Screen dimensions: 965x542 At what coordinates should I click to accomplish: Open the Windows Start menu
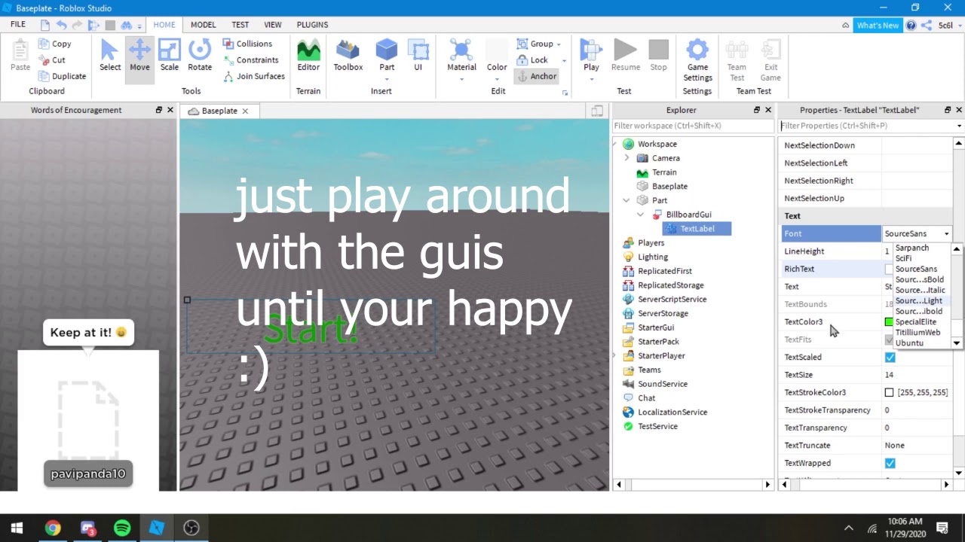point(17,528)
